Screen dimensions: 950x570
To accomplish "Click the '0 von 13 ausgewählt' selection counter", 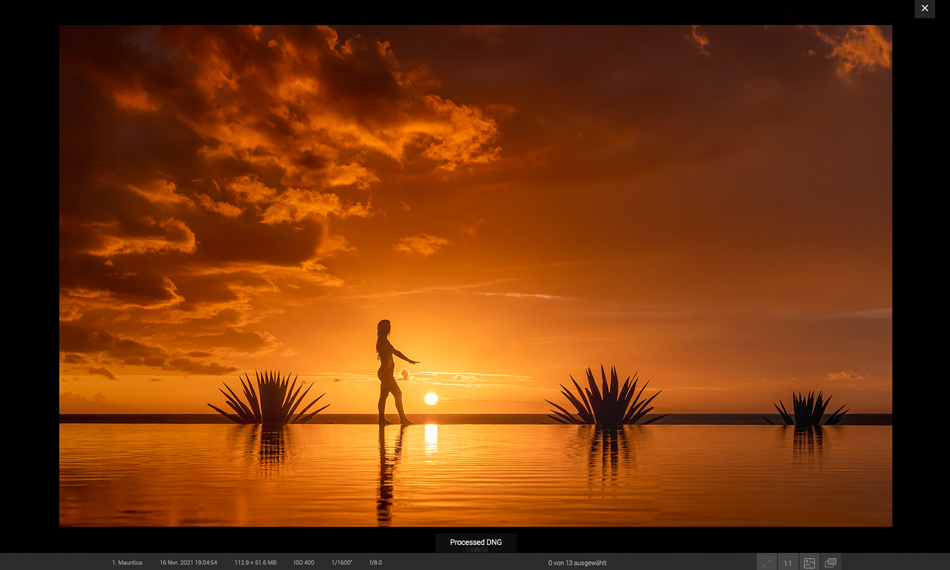I will pos(577,562).
